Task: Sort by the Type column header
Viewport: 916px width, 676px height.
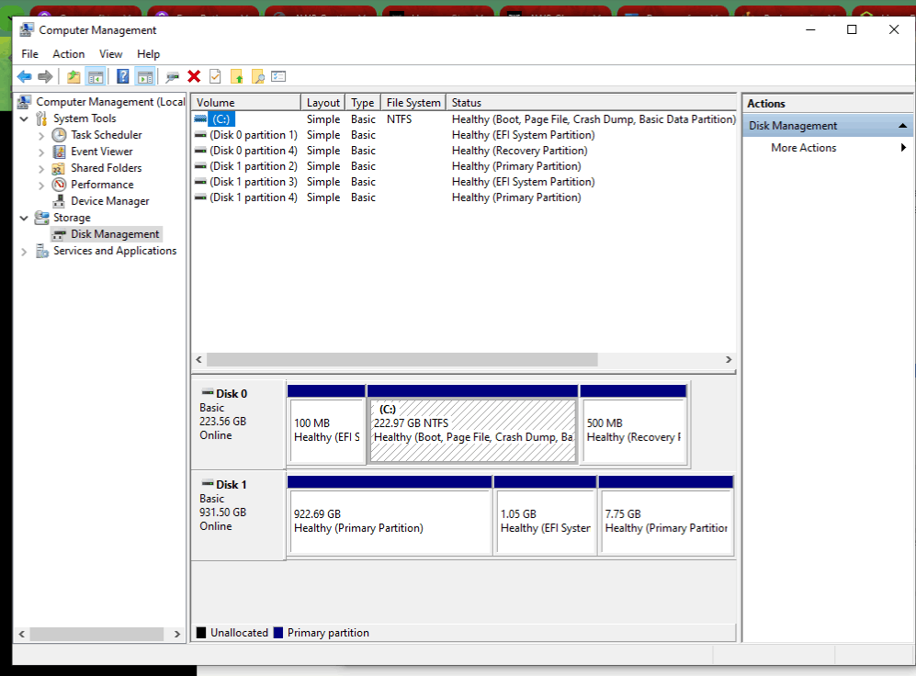Action: [x=363, y=102]
